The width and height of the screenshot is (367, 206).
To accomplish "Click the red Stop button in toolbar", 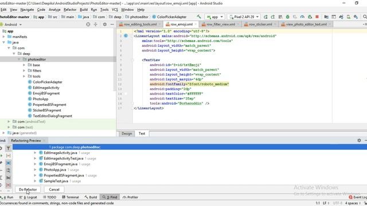I will coord(317,17).
